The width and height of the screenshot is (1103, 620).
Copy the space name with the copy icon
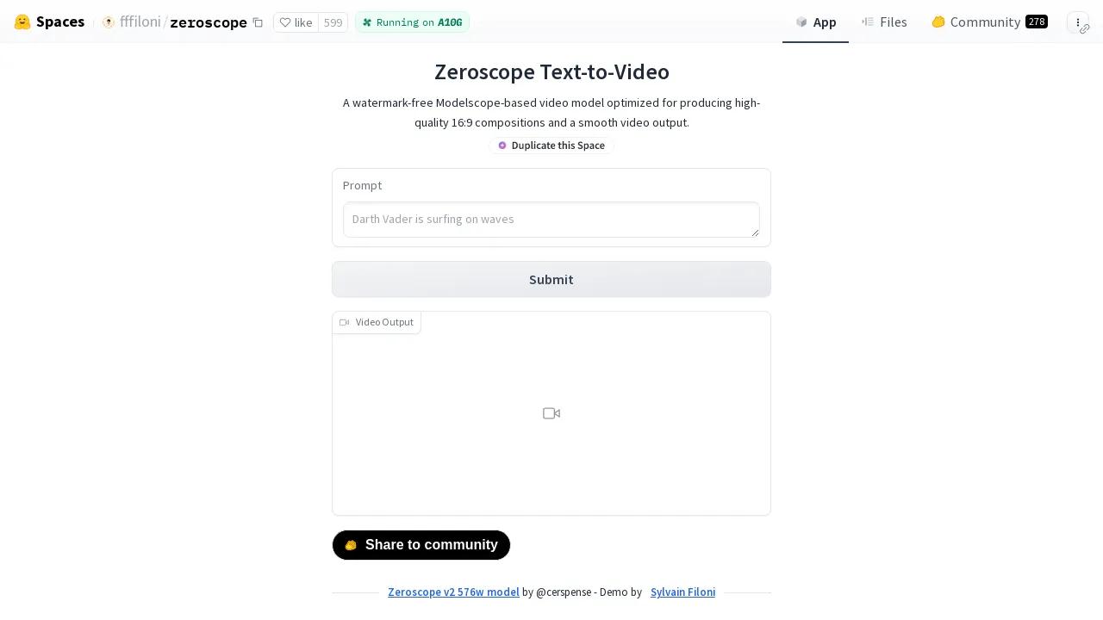click(x=258, y=22)
